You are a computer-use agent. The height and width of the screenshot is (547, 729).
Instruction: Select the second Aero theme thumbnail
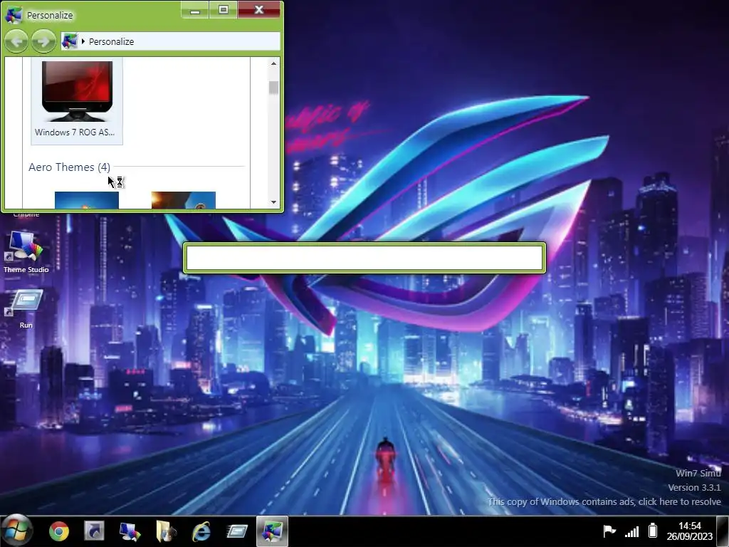coord(183,200)
